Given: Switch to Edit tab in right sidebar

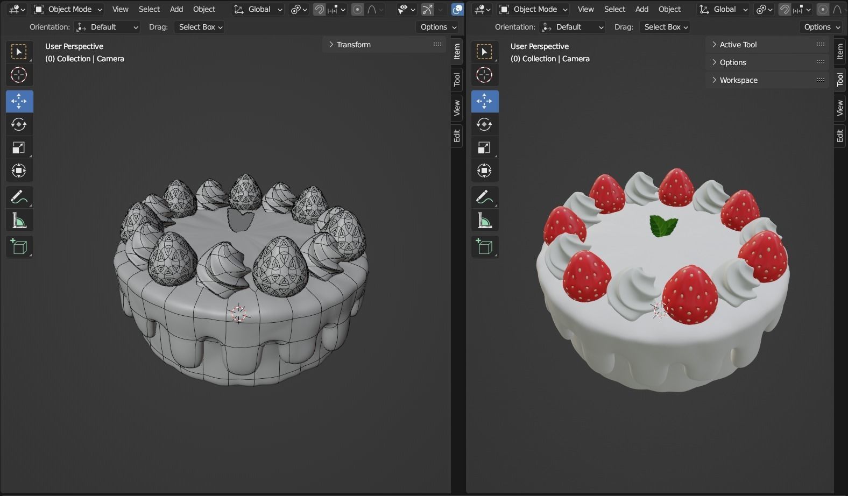Looking at the screenshot, I should tap(840, 136).
